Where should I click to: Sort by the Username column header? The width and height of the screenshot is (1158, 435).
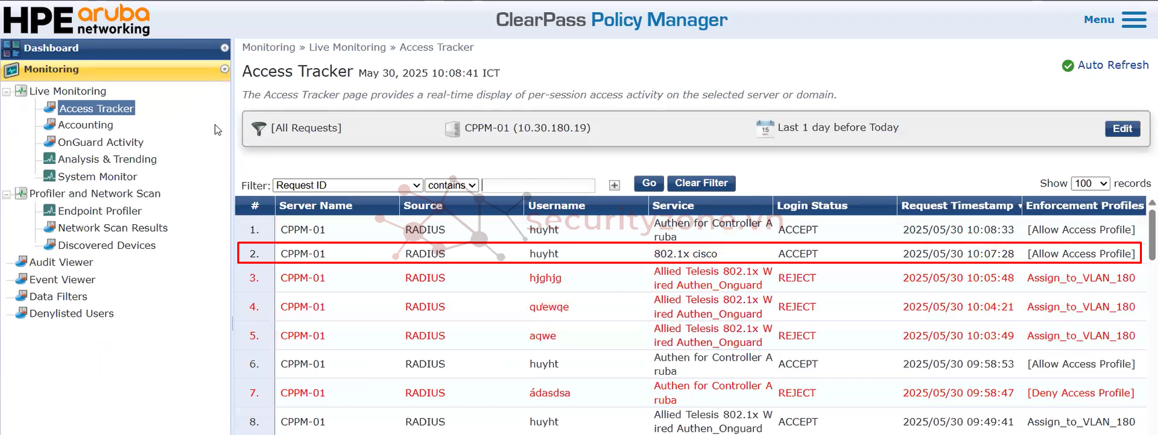(x=556, y=205)
